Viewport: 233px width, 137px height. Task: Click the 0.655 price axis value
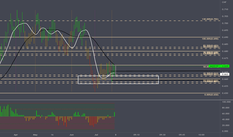coord(225,86)
